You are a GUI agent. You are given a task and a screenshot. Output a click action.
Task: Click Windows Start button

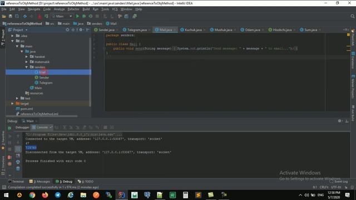coord(6,195)
